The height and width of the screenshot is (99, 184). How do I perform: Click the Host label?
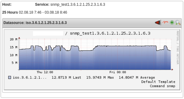pos(7,5)
